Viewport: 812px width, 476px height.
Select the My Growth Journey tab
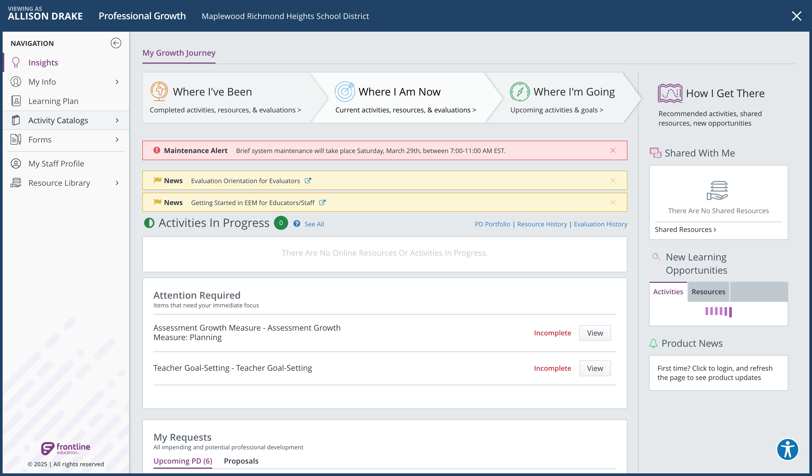pyautogui.click(x=179, y=53)
